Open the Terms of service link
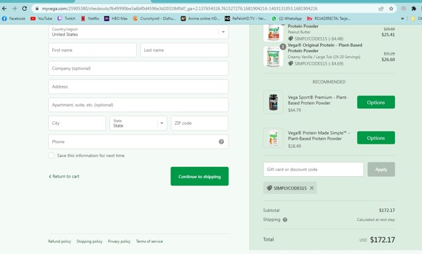 point(149,241)
